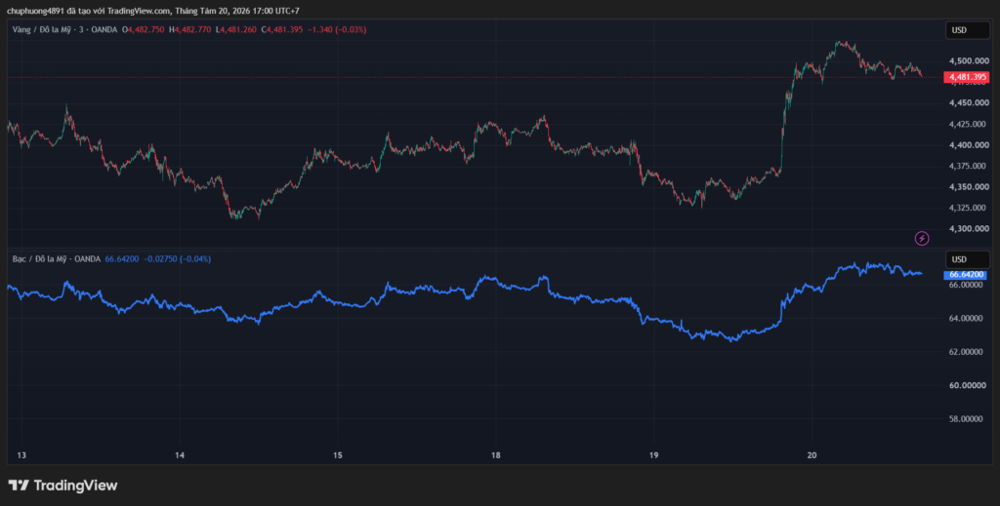This screenshot has width=1000, height=506.
Task: Click the 4,325.000 price axis label
Action: pos(969,208)
